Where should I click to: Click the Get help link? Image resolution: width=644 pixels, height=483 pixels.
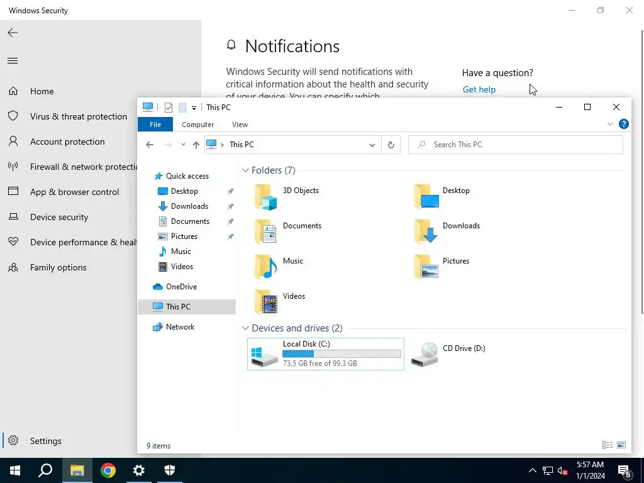pos(479,89)
